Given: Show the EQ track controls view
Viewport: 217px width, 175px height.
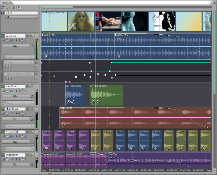Looking at the screenshot, I should [x=19, y=7].
